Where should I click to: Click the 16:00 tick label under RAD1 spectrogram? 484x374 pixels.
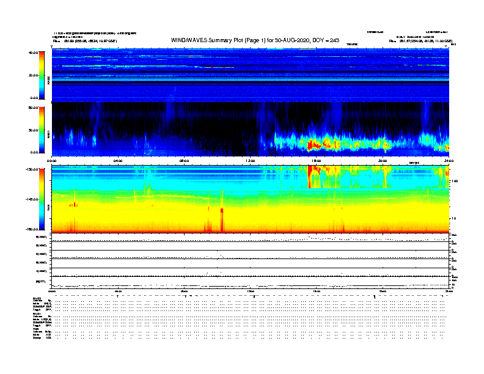pos(317,161)
